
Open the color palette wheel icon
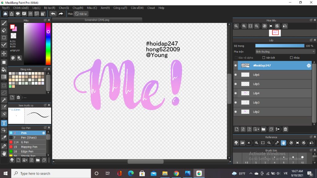click(x=13, y=58)
